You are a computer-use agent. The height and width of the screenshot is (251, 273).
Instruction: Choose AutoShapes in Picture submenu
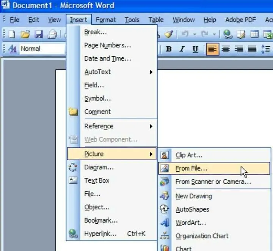[x=214, y=209]
